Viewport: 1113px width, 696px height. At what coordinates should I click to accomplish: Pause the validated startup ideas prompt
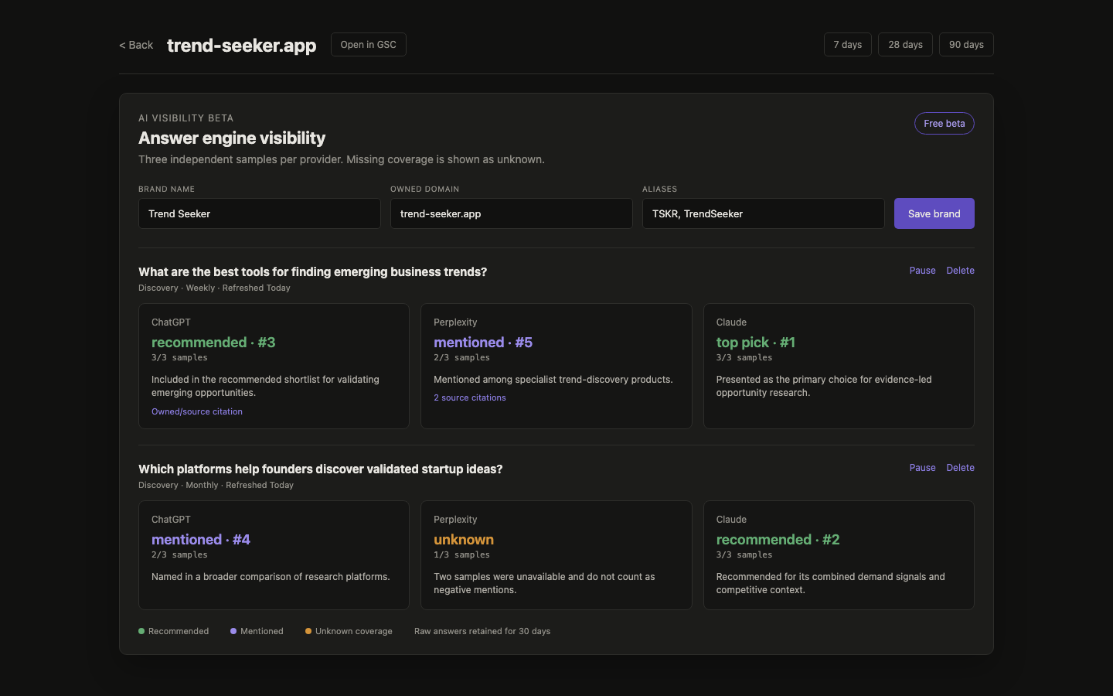[x=922, y=468]
